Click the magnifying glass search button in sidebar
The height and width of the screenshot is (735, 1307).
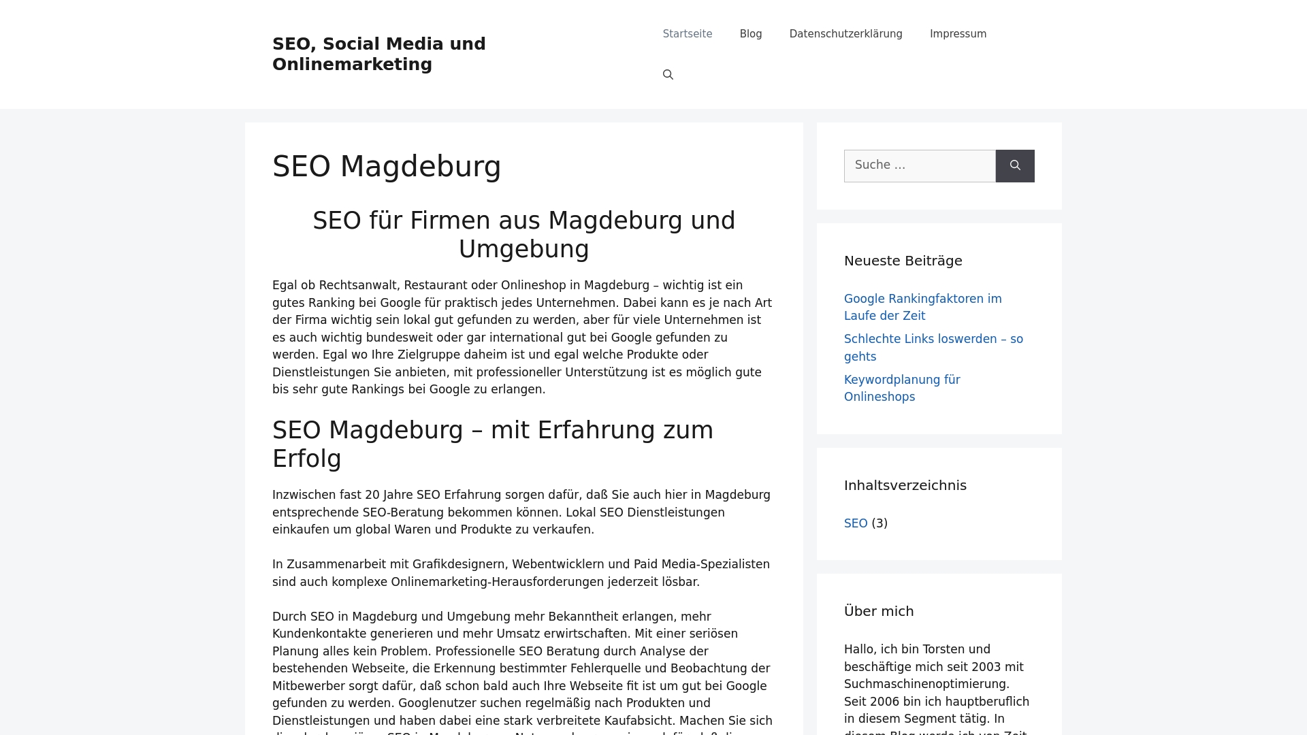(1015, 165)
